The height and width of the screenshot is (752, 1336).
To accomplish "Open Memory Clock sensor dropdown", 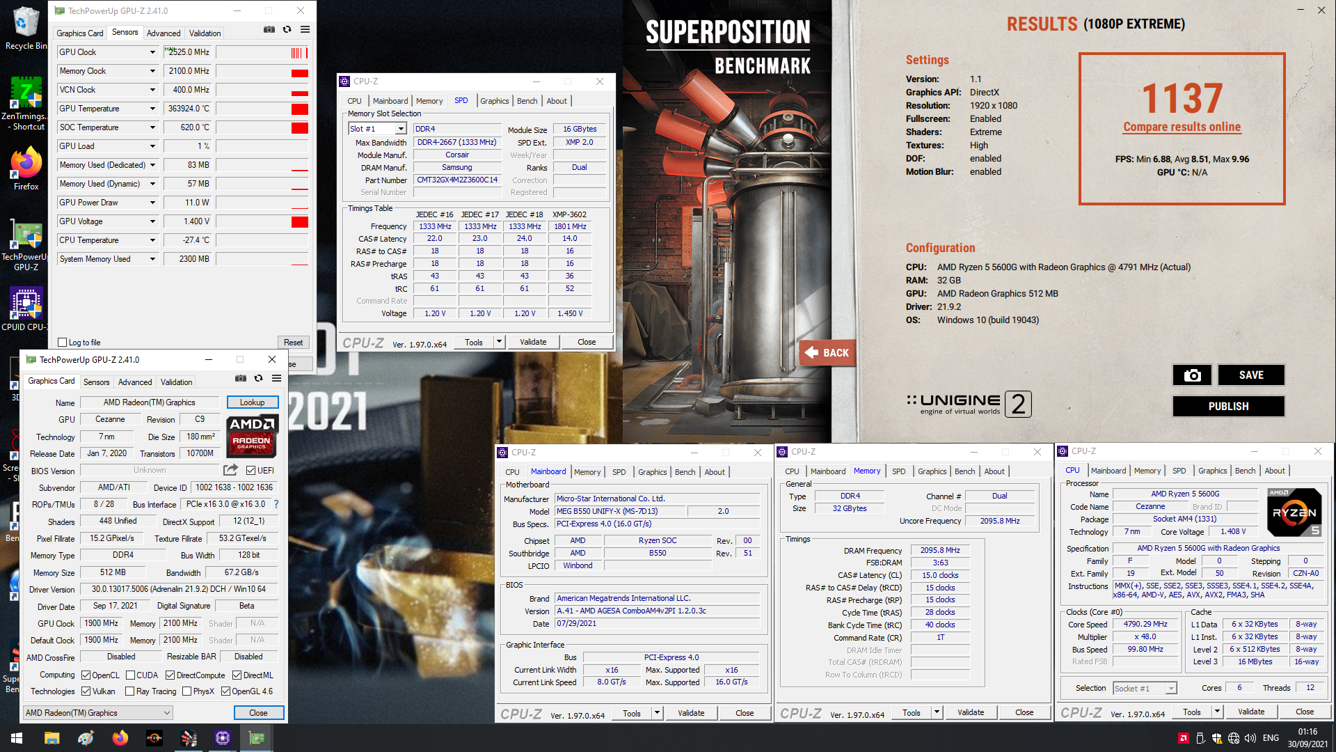I will coord(152,71).
